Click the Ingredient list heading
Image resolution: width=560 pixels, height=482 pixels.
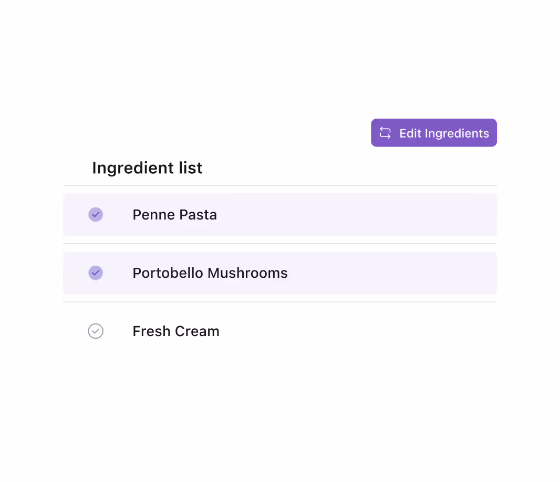point(147,168)
